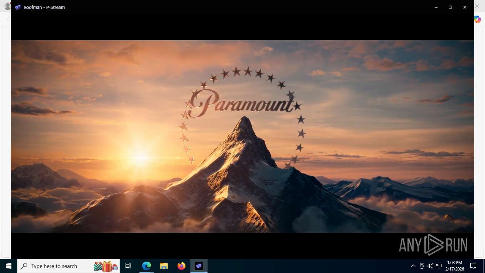Open the network status tray icon

pyautogui.click(x=439, y=266)
